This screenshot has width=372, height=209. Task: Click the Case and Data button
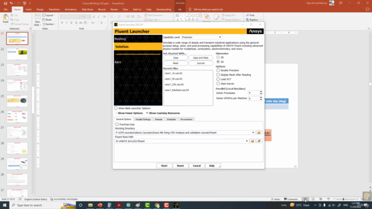point(201,58)
